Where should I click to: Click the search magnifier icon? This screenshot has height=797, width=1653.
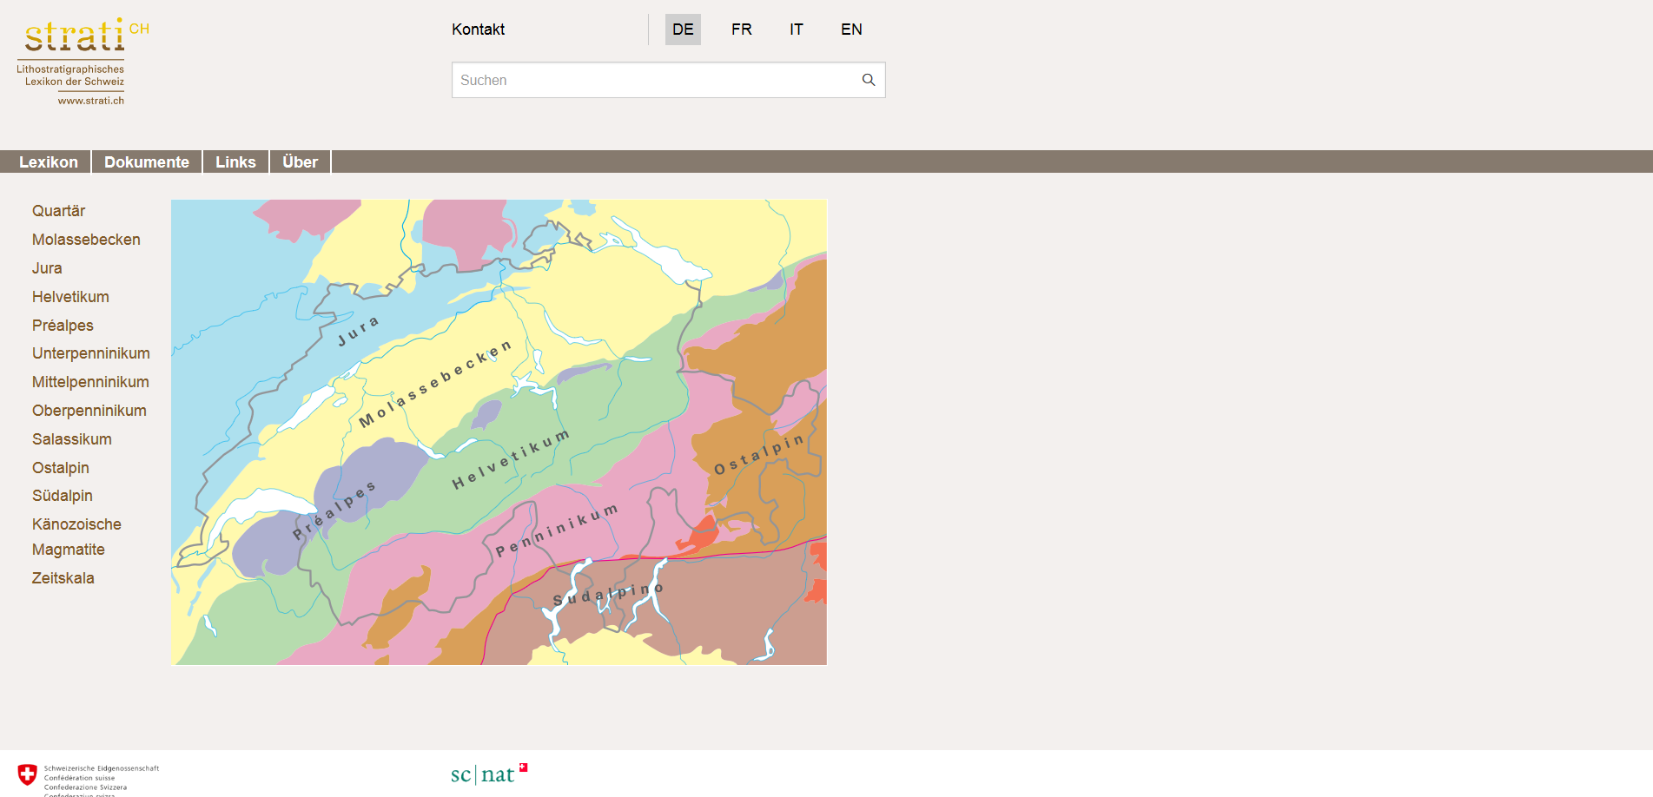[868, 80]
